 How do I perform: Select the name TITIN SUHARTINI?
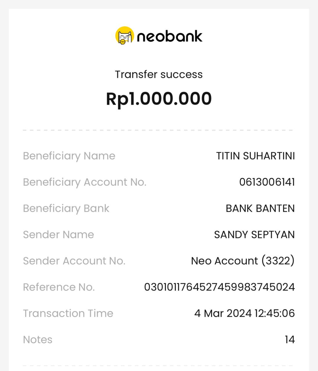click(x=255, y=156)
